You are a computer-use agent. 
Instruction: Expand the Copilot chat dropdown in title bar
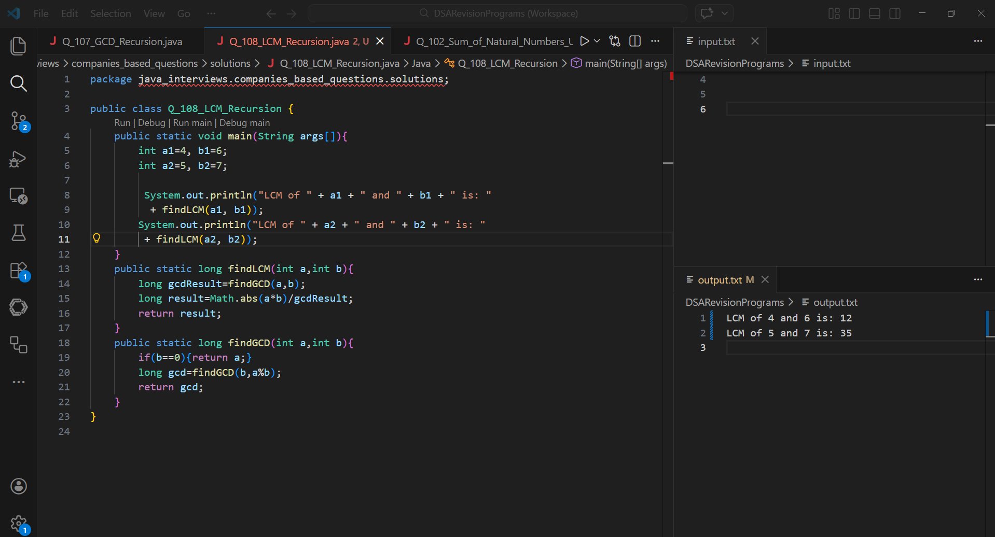[x=725, y=13]
